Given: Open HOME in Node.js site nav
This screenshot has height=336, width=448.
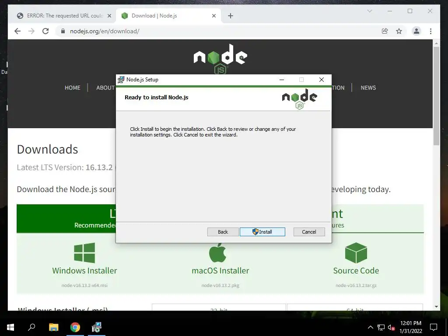Looking at the screenshot, I should click(73, 87).
